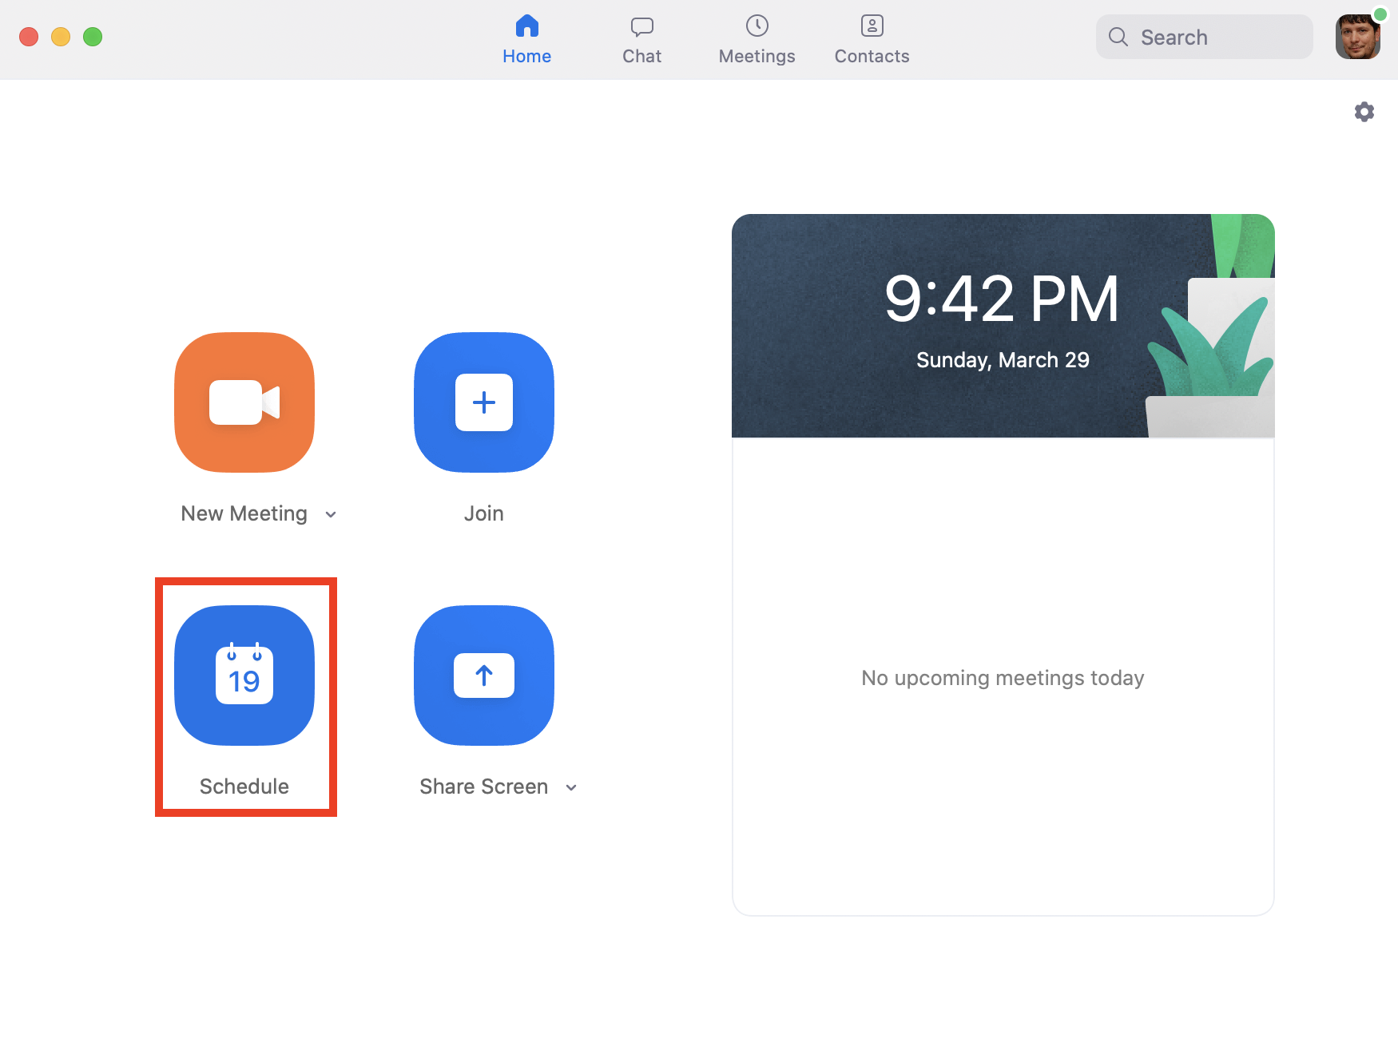Click the Join text label
Screen dimensions: 1398x1046
point(484,513)
